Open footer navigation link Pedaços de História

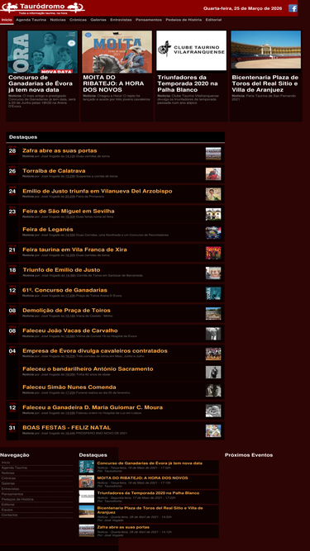(x=17, y=499)
